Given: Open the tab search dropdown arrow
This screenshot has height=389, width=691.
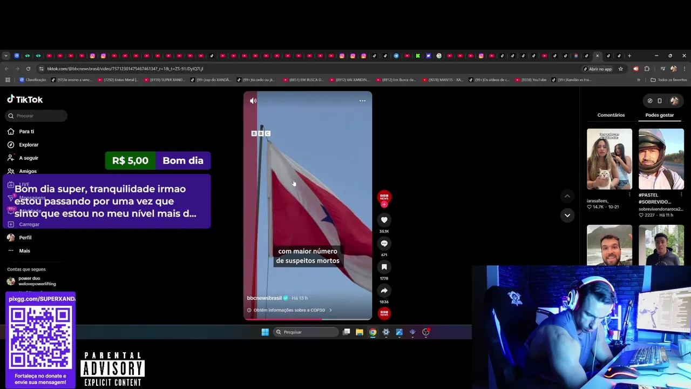Looking at the screenshot, I should click(x=6, y=56).
